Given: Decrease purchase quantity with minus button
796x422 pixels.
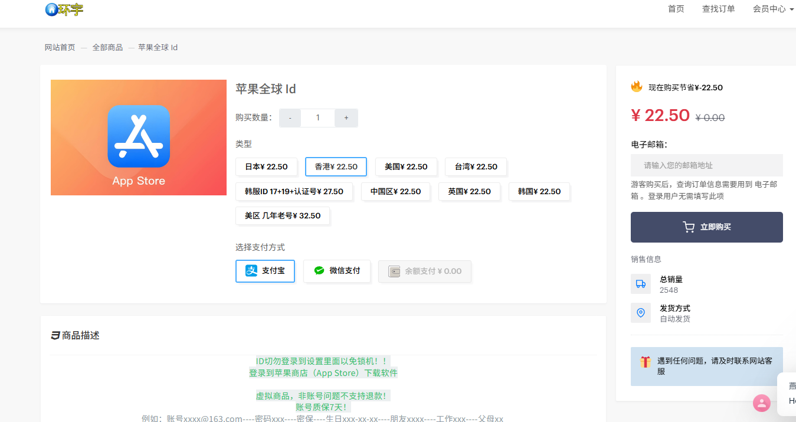Looking at the screenshot, I should 290,118.
